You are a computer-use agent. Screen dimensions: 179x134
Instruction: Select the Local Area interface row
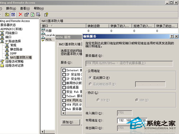click(x=50, y=35)
